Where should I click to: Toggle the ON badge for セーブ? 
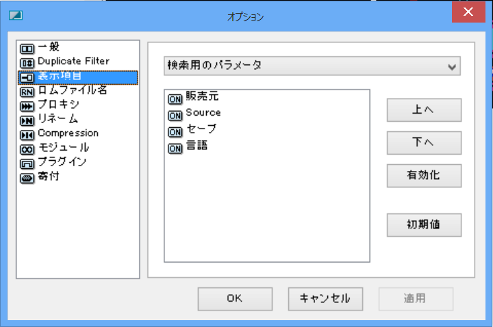pyautogui.click(x=175, y=132)
